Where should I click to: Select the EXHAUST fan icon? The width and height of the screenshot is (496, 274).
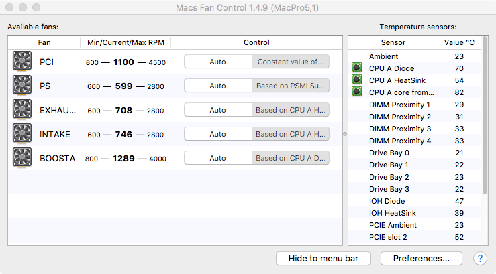point(22,111)
